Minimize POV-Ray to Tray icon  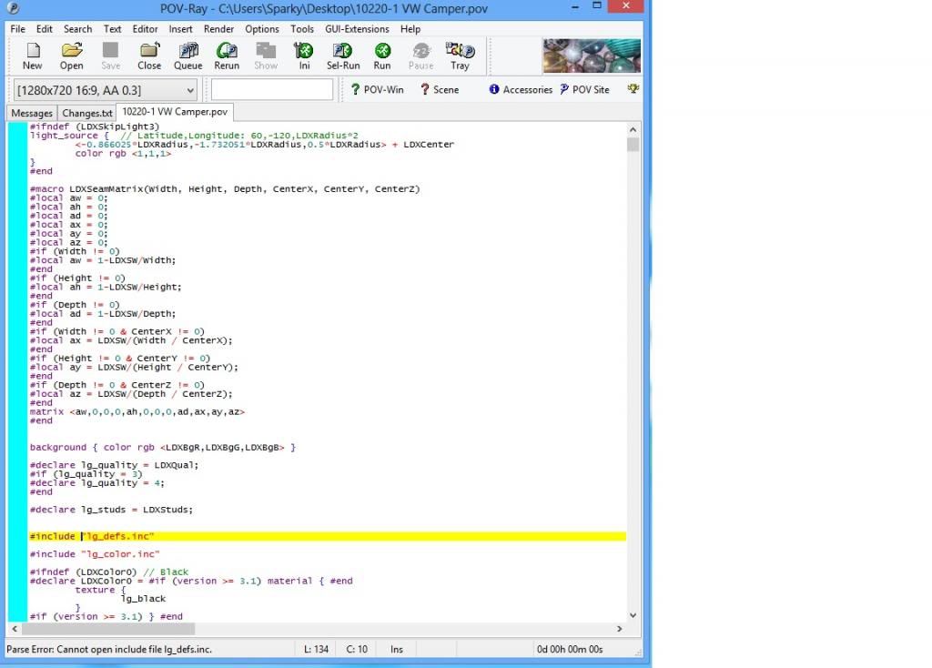(x=460, y=56)
